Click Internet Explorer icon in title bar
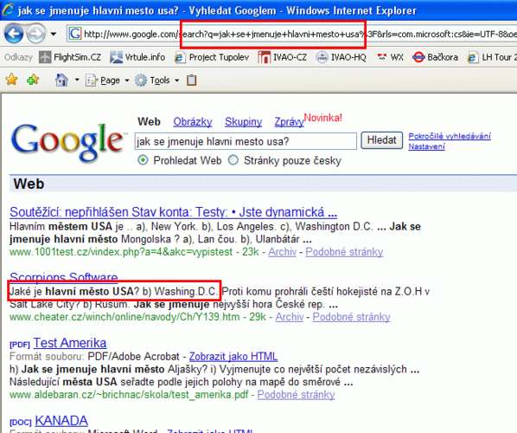The height and width of the screenshot is (433, 517). point(8,10)
